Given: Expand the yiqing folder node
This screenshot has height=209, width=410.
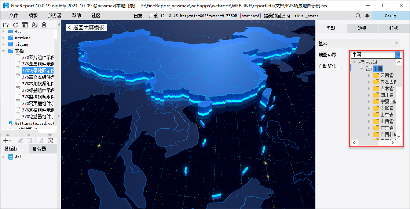Looking at the screenshot, I should pyautogui.click(x=3, y=44).
